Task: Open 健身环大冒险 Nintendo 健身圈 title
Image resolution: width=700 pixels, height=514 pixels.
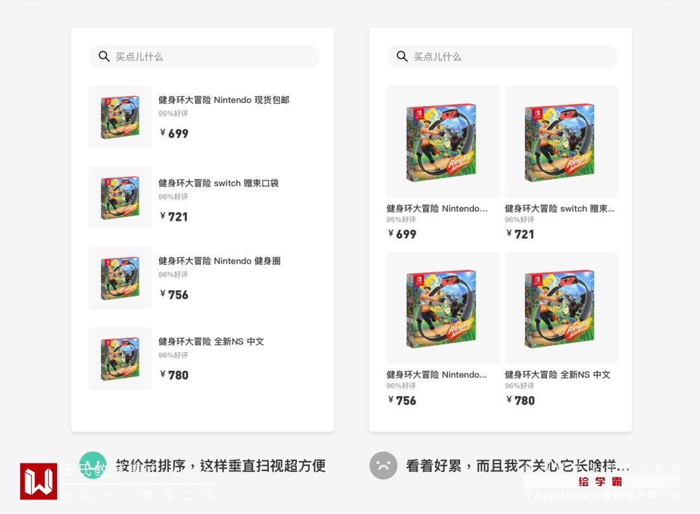Action: point(219,261)
